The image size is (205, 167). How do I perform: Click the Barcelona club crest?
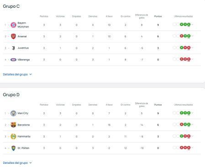[x=13, y=125]
